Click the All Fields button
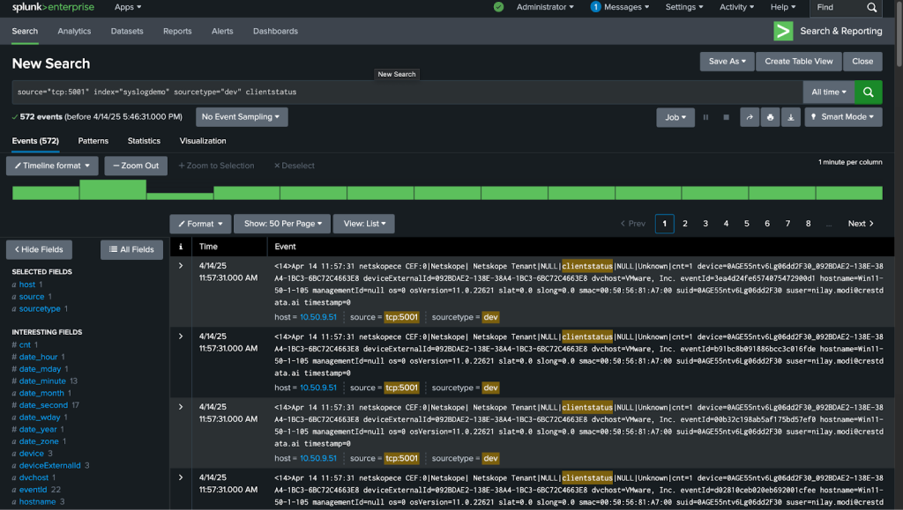The image size is (903, 510). coord(132,249)
